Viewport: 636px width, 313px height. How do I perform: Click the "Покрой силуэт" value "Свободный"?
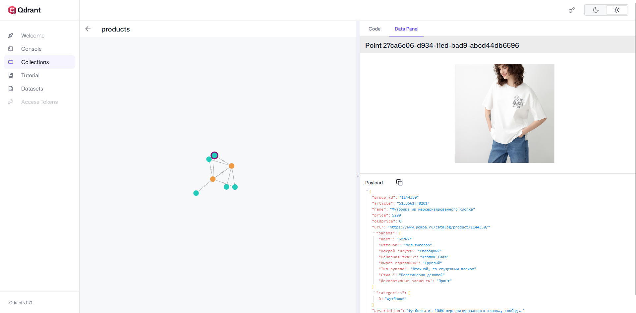(x=430, y=251)
